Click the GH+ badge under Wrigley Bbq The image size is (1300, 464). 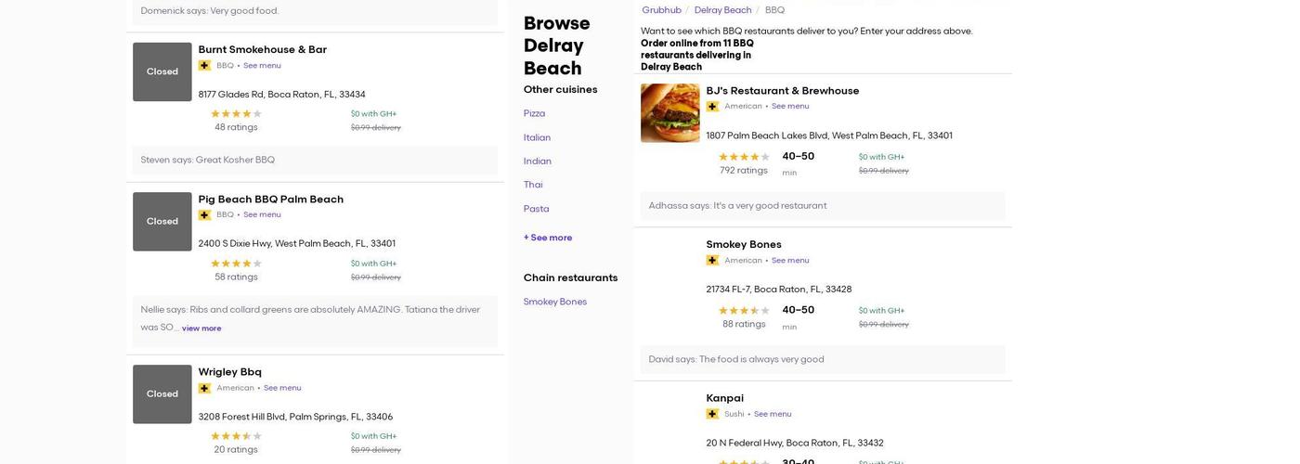[x=204, y=389]
